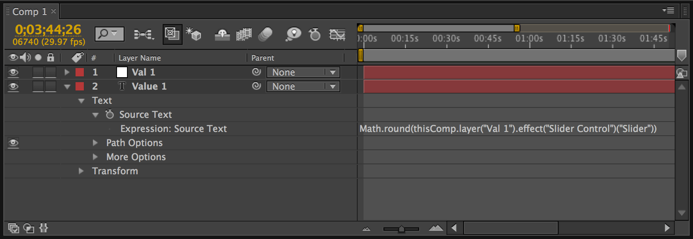Select the Comp 1 tab
693x239 pixels.
point(29,12)
